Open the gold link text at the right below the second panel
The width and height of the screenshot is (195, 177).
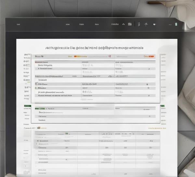[157, 128]
